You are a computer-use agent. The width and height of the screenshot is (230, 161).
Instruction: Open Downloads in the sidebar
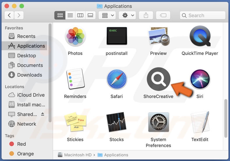click(x=24, y=75)
